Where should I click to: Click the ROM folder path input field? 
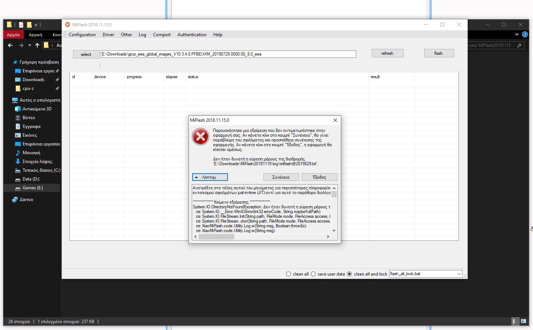[x=228, y=54]
